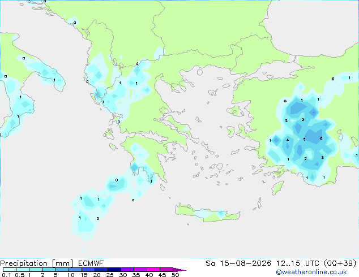
Task: Click the 30–35 mm purple legend swatch
Action: 127,270
